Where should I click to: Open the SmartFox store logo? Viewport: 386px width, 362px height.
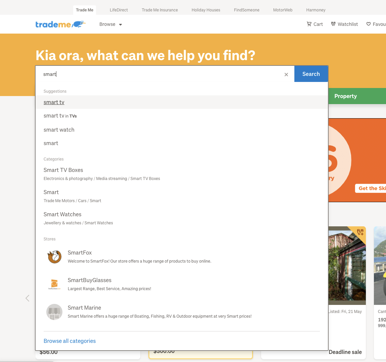[54, 257]
